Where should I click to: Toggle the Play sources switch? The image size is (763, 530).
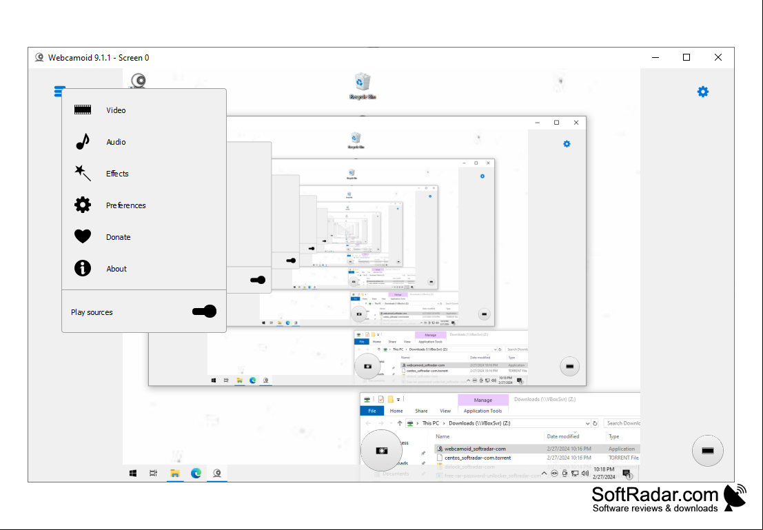point(205,312)
